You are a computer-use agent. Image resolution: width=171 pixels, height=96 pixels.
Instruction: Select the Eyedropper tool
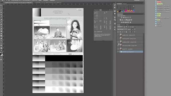1,17
